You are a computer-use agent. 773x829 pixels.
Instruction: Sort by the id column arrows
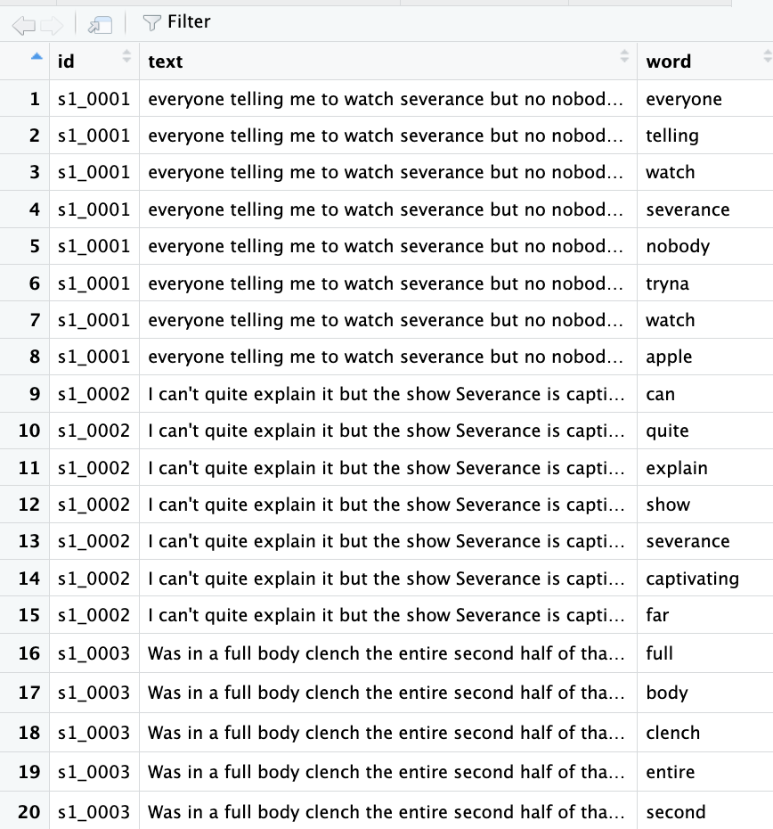(126, 57)
